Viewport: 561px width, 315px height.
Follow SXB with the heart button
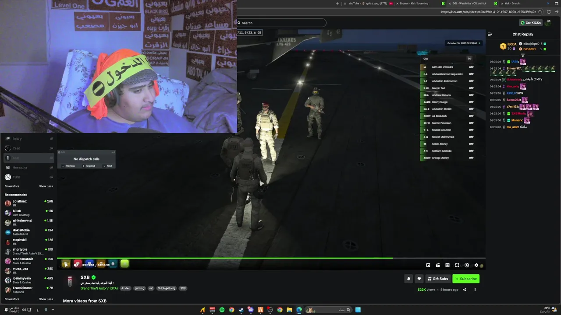[419, 279]
